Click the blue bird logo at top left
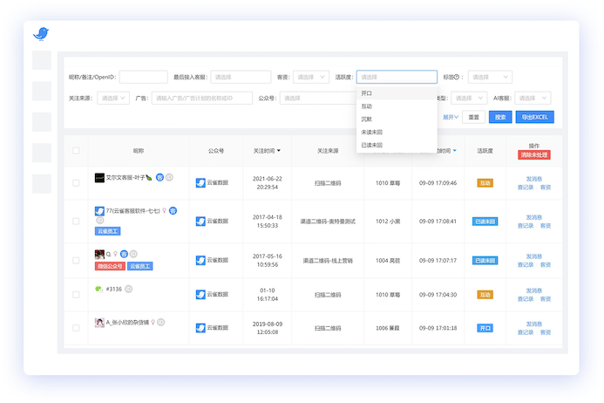The image size is (604, 403). 41,34
